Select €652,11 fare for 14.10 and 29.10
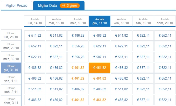 click(x=35, y=46)
